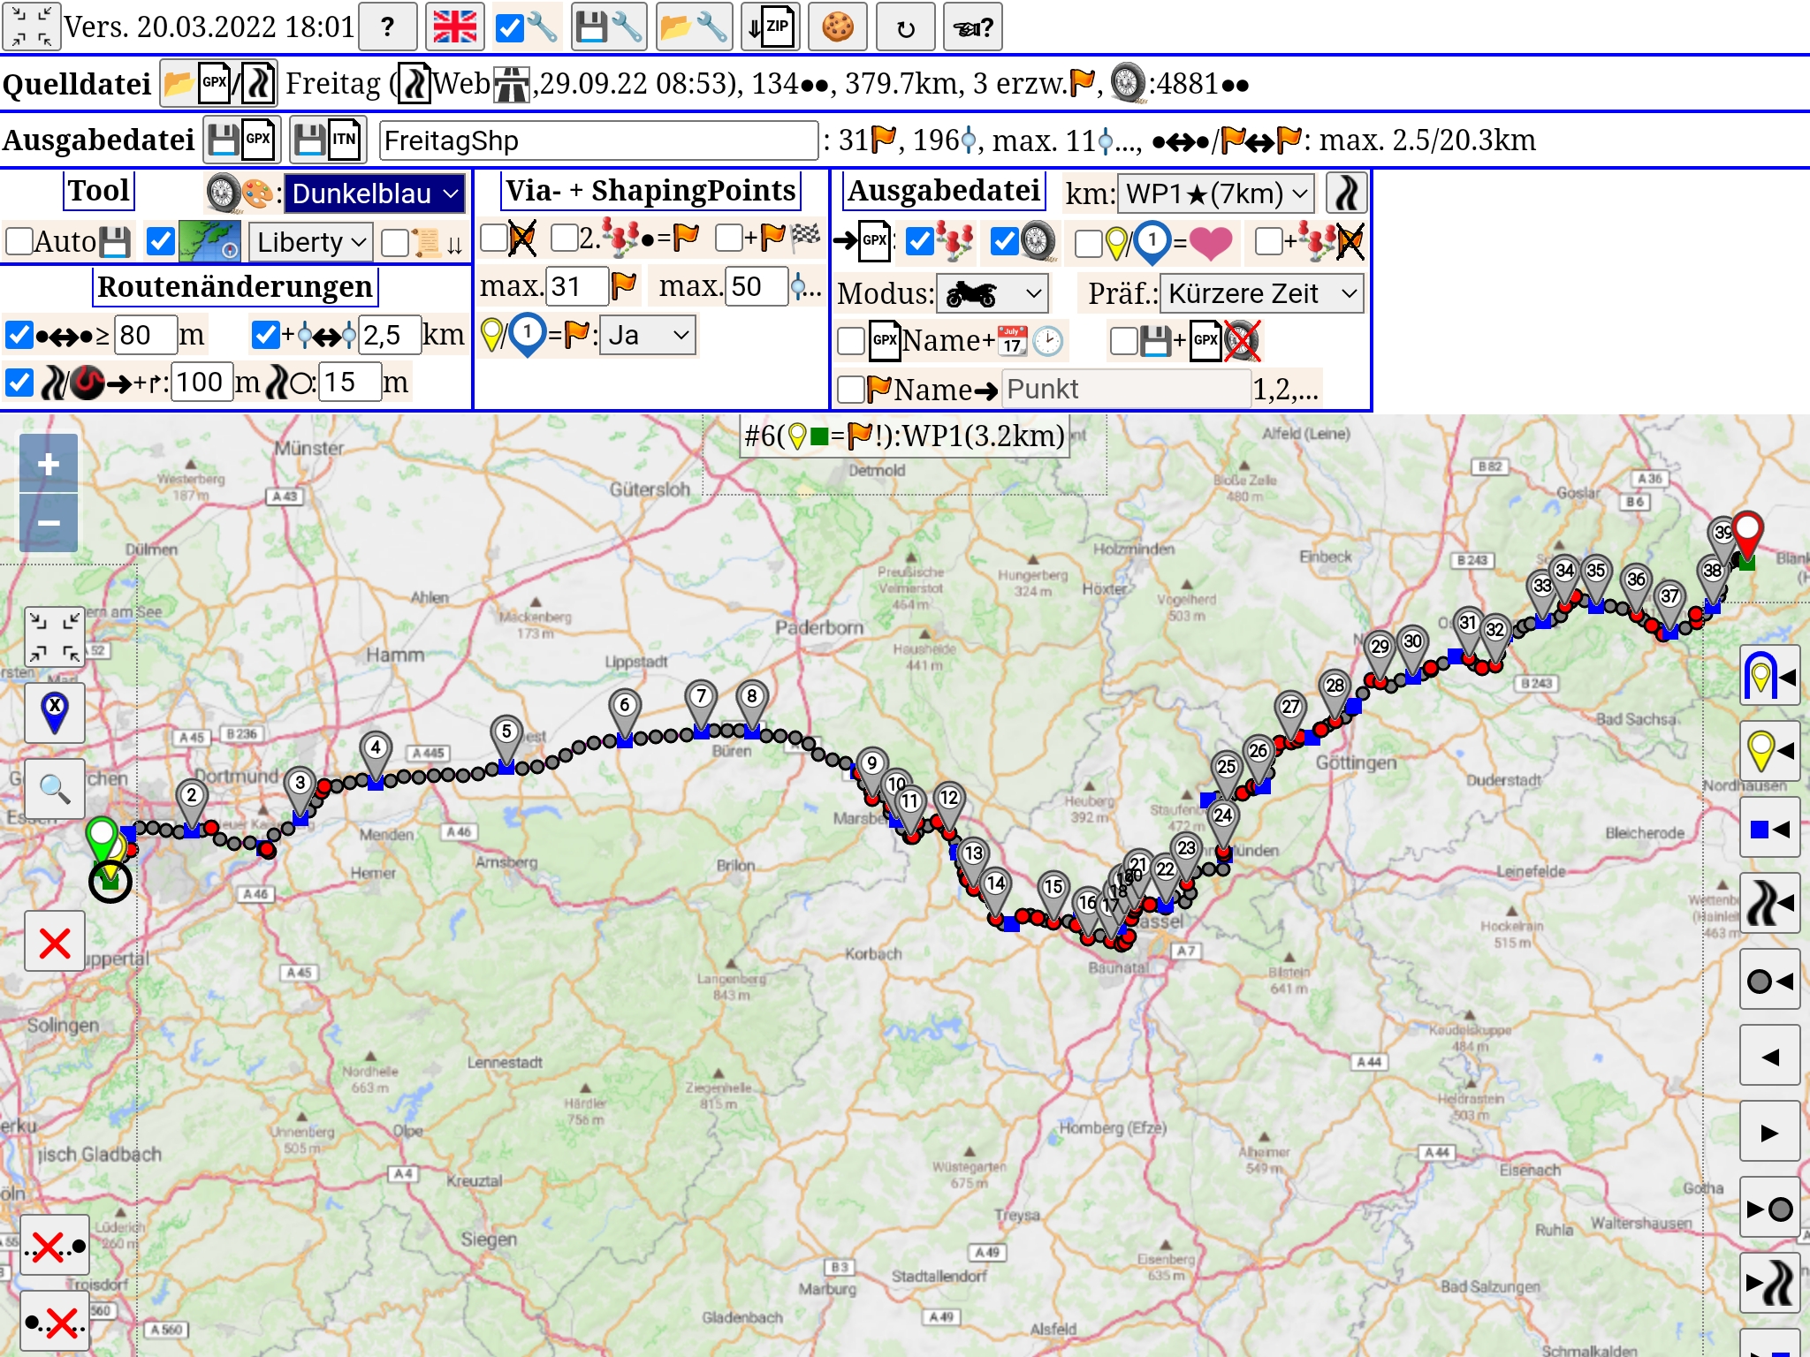Click the route icon button beside km dropdown
Screen dimensions: 1810x1357
(1347, 193)
